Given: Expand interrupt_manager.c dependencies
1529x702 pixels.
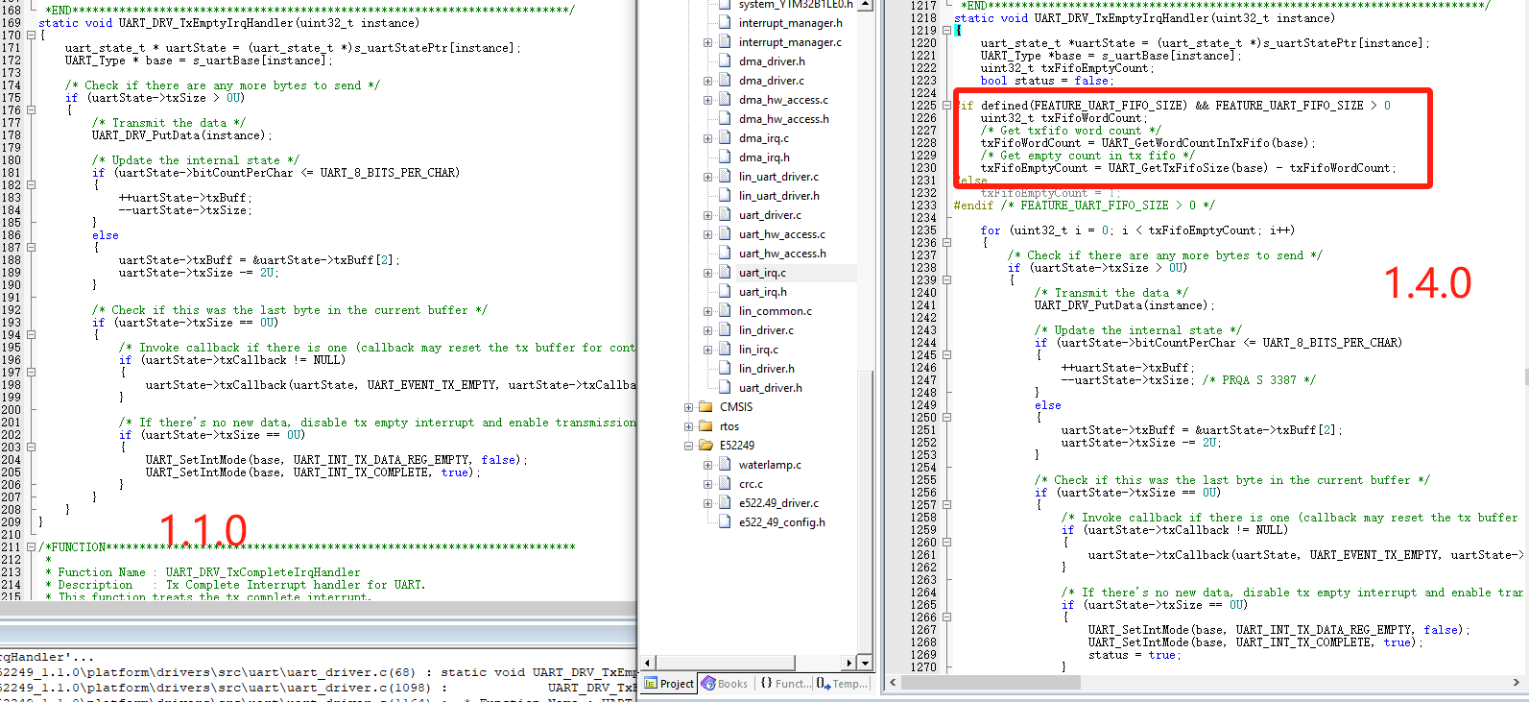Looking at the screenshot, I should [707, 42].
